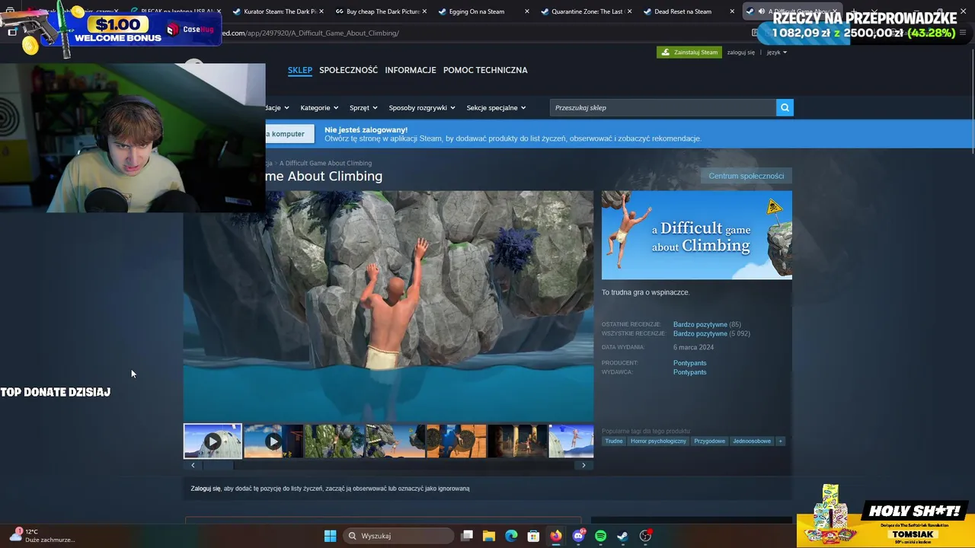Open File Explorer from taskbar
This screenshot has height=548, width=975.
pos(489,536)
